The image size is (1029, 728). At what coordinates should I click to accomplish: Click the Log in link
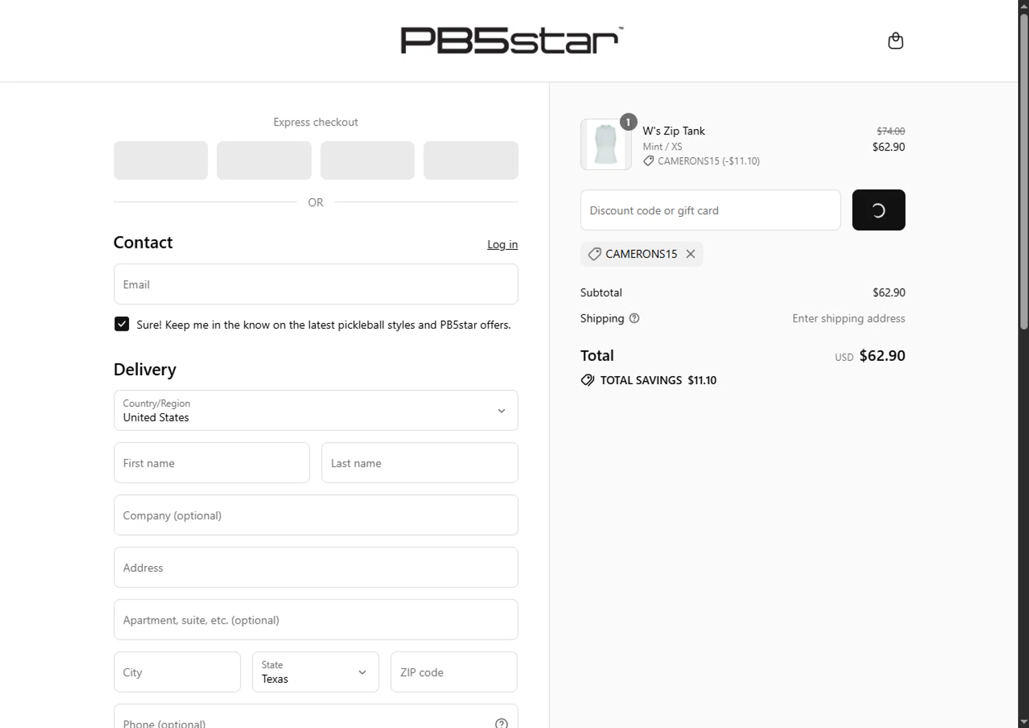[502, 244]
